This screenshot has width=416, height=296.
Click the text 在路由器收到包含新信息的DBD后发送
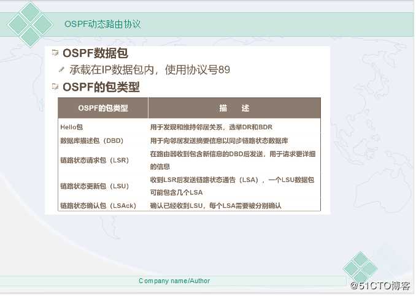(207, 154)
